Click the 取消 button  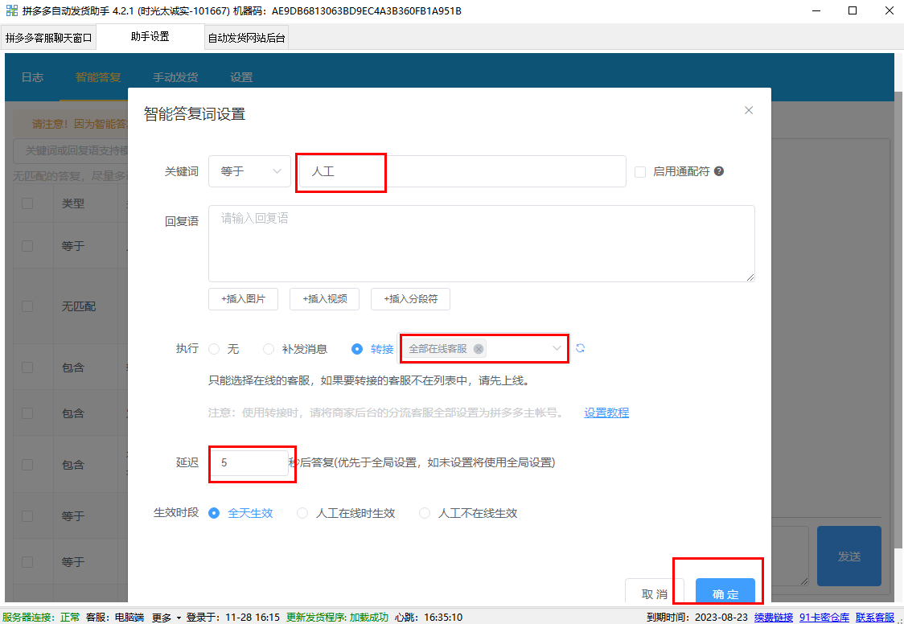tap(655, 590)
